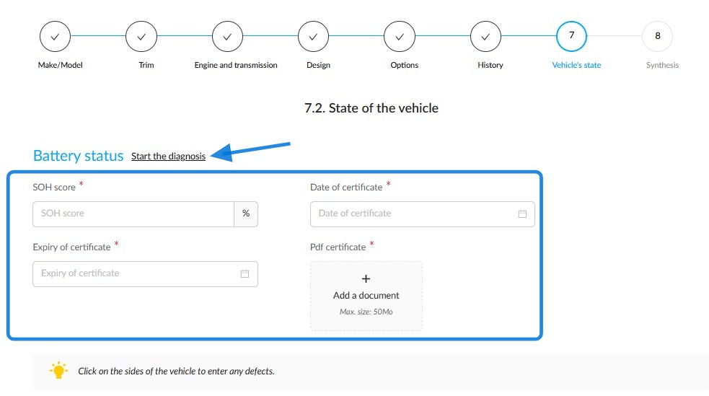
Task: Click the step 7 Vehicle's state circle
Action: point(571,36)
